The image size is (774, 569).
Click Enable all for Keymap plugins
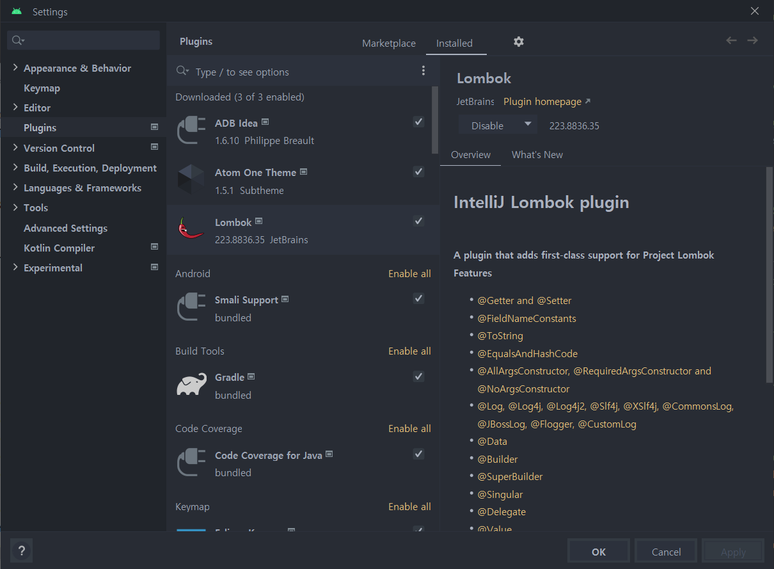(x=409, y=506)
